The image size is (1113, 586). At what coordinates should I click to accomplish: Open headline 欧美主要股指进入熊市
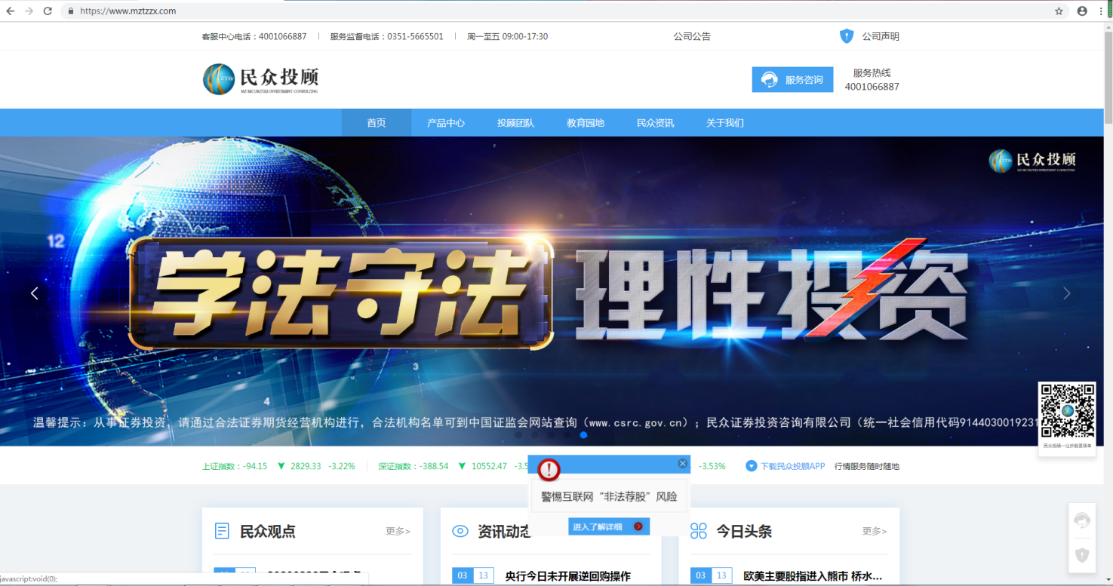813,576
